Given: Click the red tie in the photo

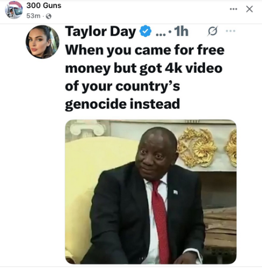Looking at the screenshot, I should (161, 221).
